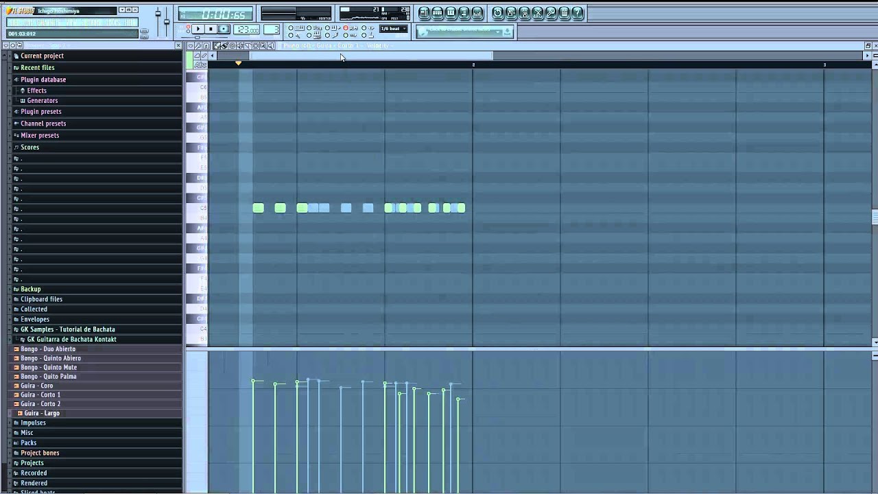878x494 pixels.
Task: Select the piano roll Draw pencil tool
Action: (x=217, y=46)
